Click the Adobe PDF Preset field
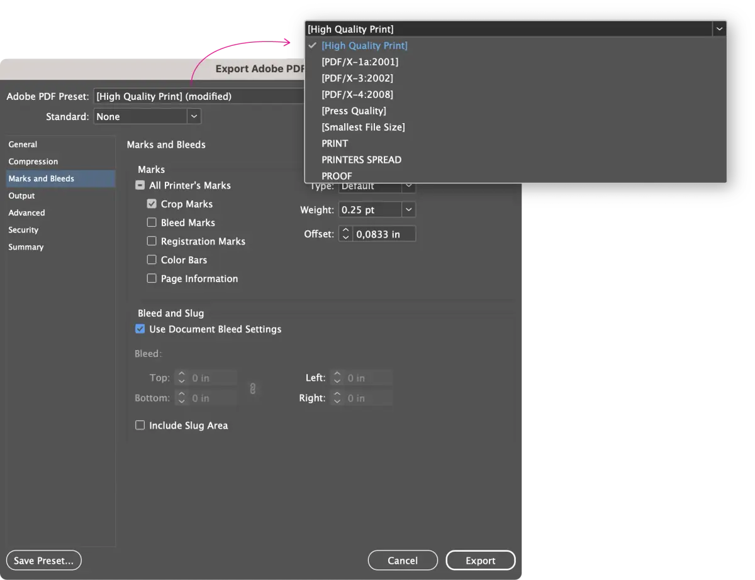 pyautogui.click(x=199, y=96)
